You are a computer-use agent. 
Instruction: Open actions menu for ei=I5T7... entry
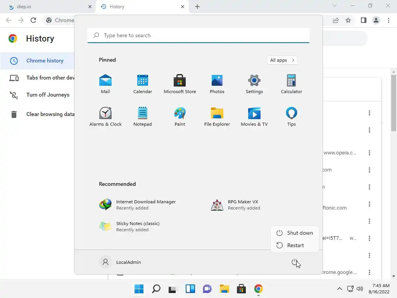pyautogui.click(x=369, y=238)
